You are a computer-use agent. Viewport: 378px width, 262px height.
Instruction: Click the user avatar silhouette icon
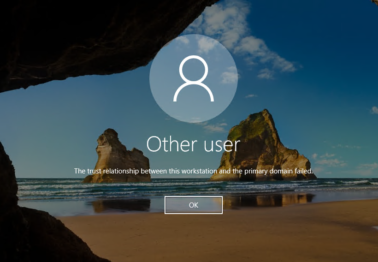pos(194,78)
